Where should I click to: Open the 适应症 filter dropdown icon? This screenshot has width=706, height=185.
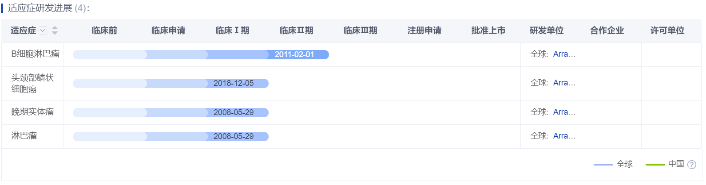tap(43, 31)
